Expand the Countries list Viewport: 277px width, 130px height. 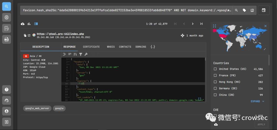tap(257, 101)
